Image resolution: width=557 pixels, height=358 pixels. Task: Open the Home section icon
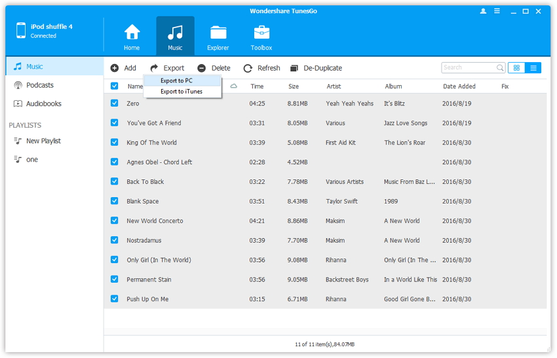(x=132, y=33)
